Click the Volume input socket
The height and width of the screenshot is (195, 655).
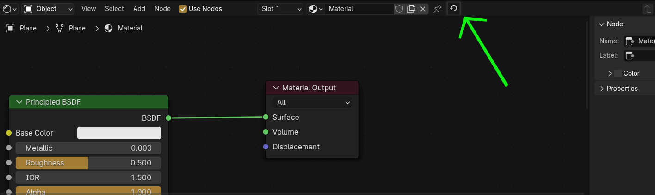[x=266, y=132]
